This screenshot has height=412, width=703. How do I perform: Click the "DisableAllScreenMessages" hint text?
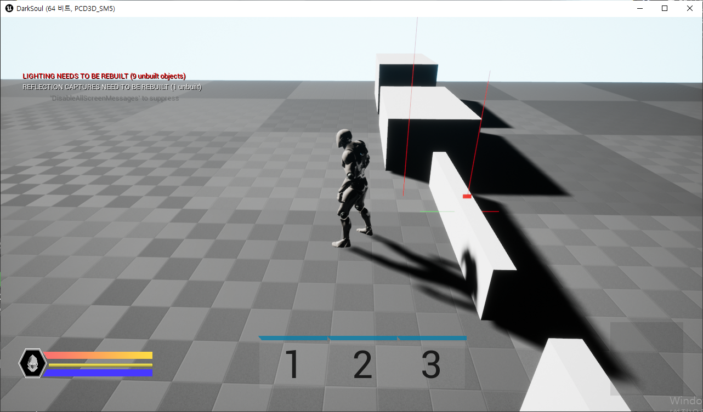(114, 98)
